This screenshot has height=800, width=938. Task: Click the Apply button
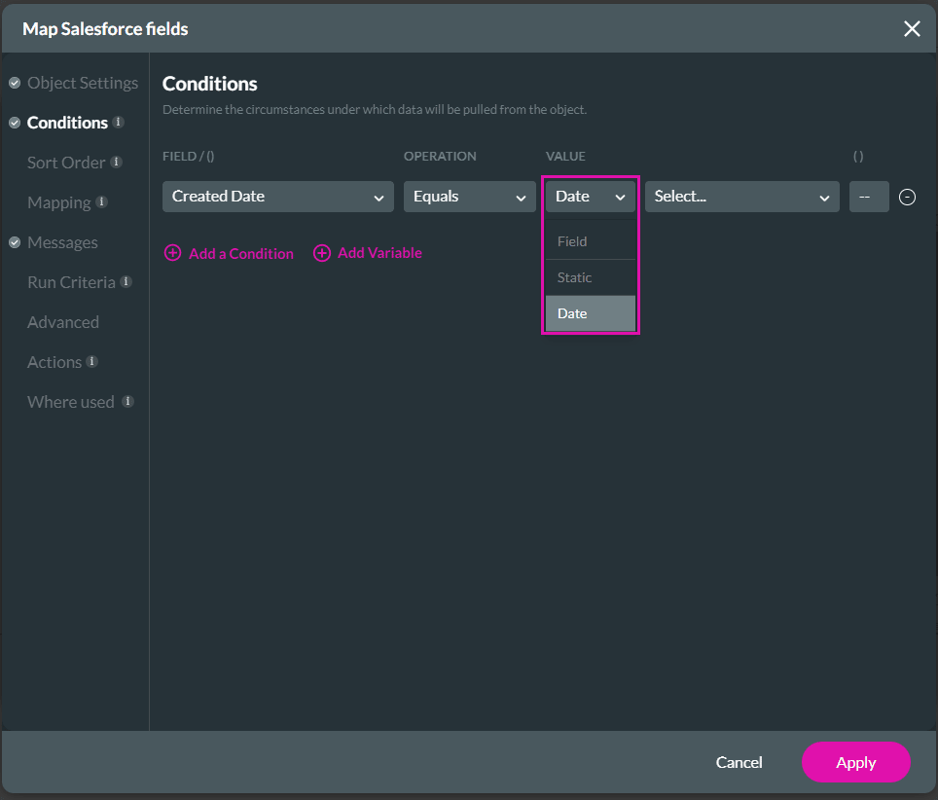855,762
